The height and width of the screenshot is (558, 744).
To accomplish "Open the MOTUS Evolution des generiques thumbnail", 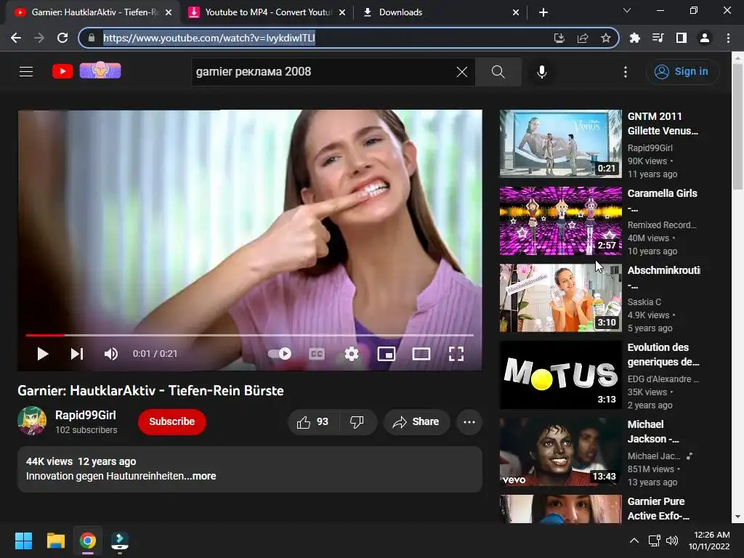I will tap(560, 375).
